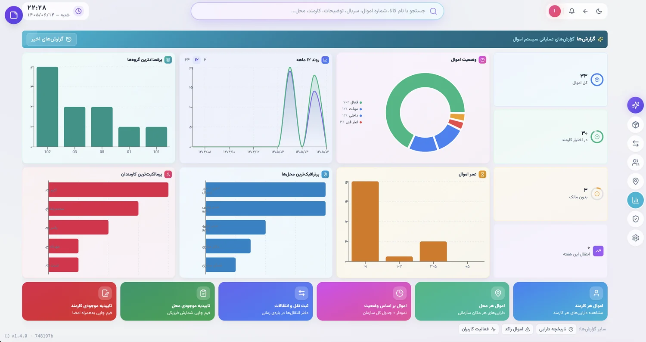This screenshot has width=646, height=342.
Task: Switch trend chart to ۶ months
Action: click(x=205, y=60)
